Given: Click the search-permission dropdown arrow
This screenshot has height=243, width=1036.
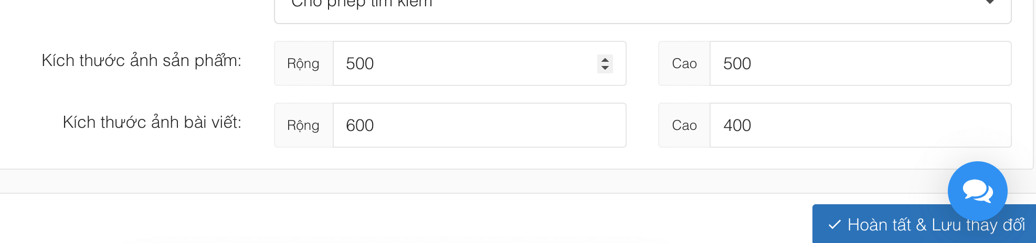Looking at the screenshot, I should 990,3.
